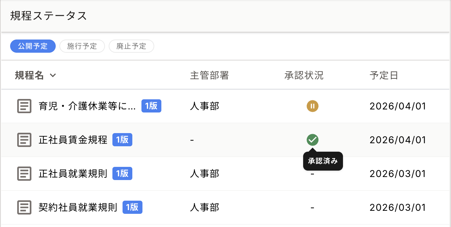Click the green approved checkmark icon
451x227 pixels.
(x=312, y=140)
